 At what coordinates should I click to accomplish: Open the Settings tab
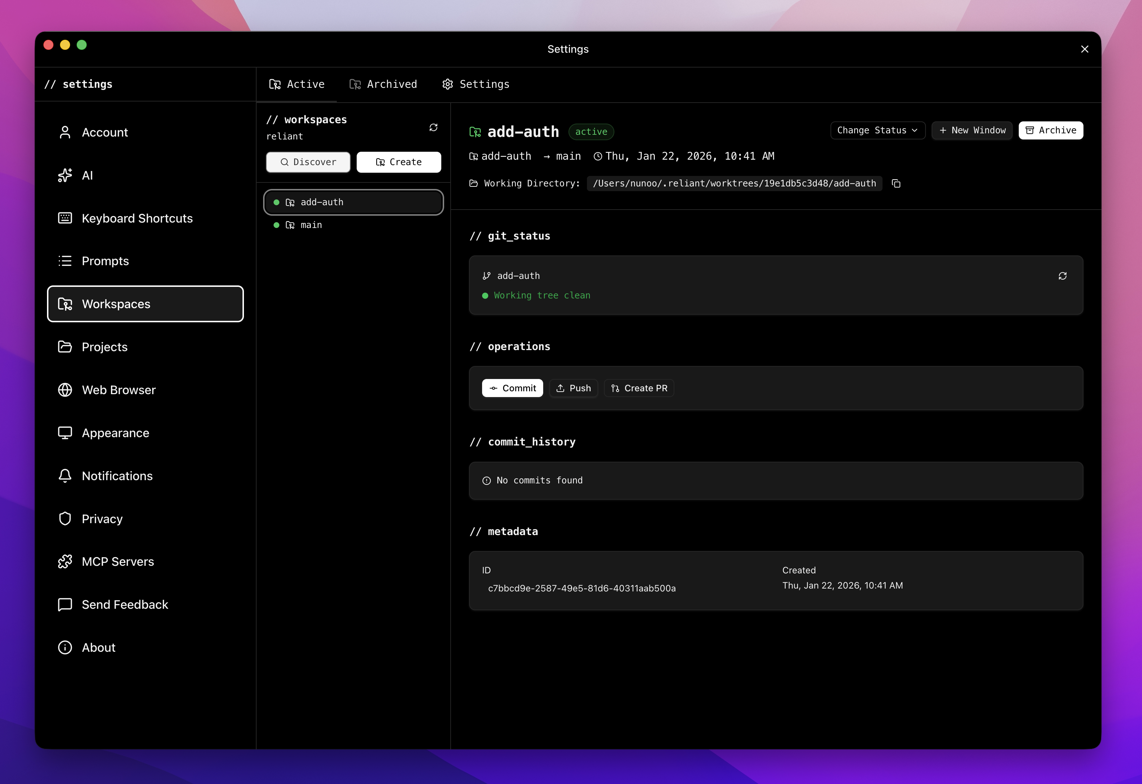475,84
